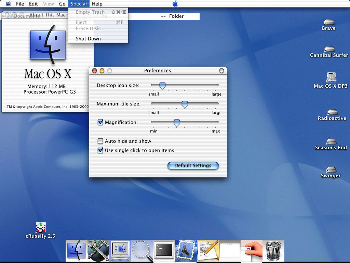Screen dimensions: 350x263
Task: Click the Default Settings button
Action: coord(193,165)
